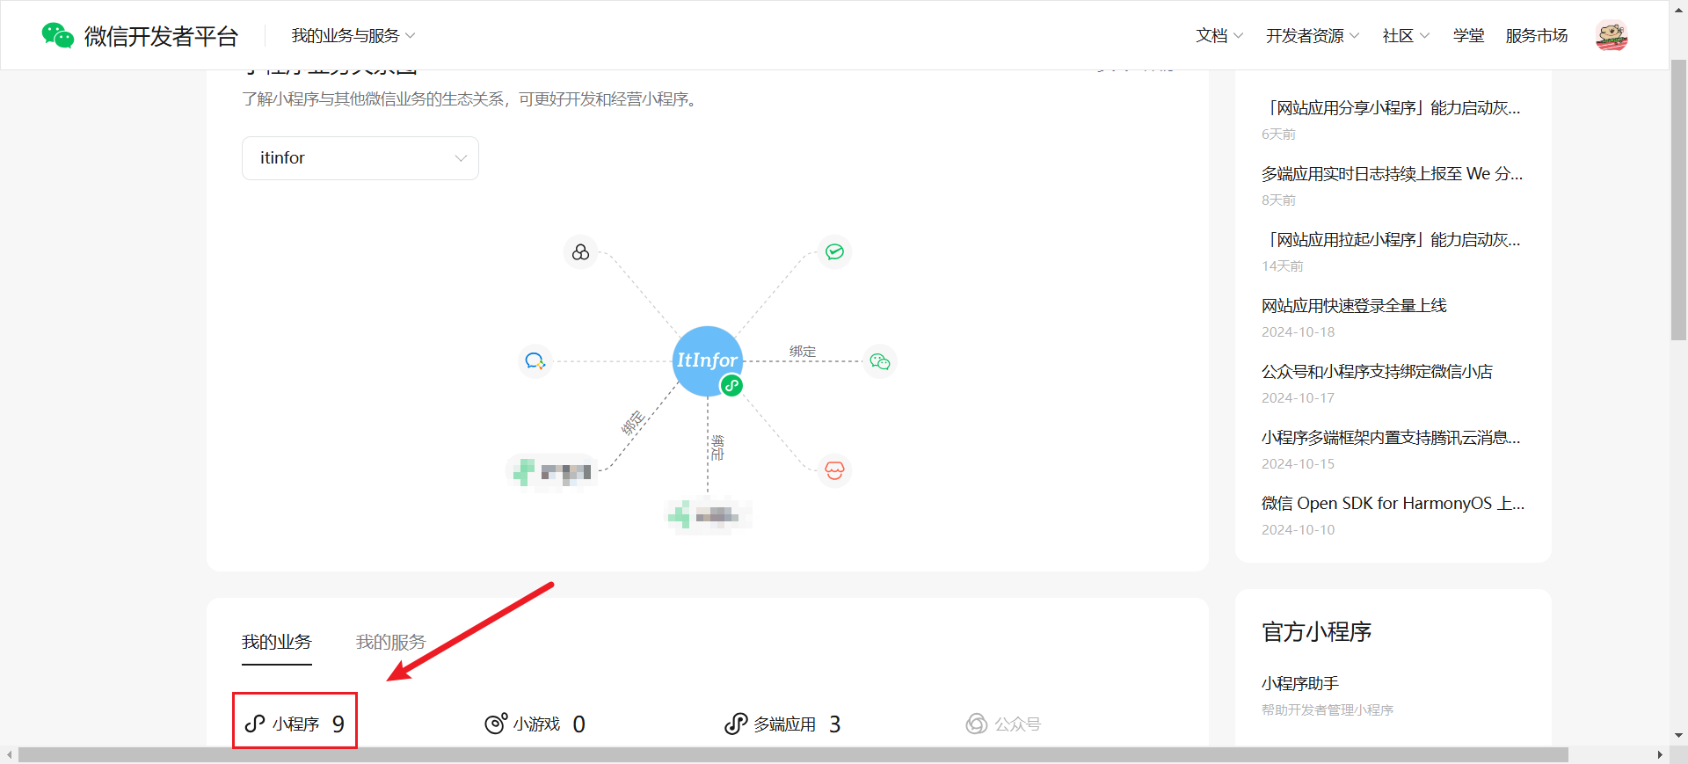Click the mini program badge on ItInfor
This screenshot has height=764, width=1688.
(x=731, y=385)
